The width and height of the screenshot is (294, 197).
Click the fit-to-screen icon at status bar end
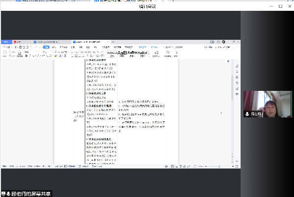pos(237,167)
